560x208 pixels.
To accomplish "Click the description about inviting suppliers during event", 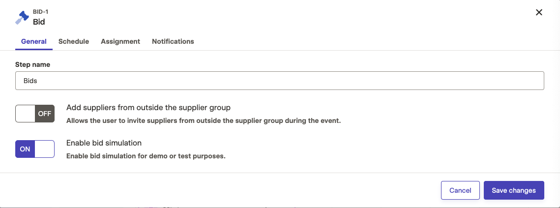I will coord(204,121).
